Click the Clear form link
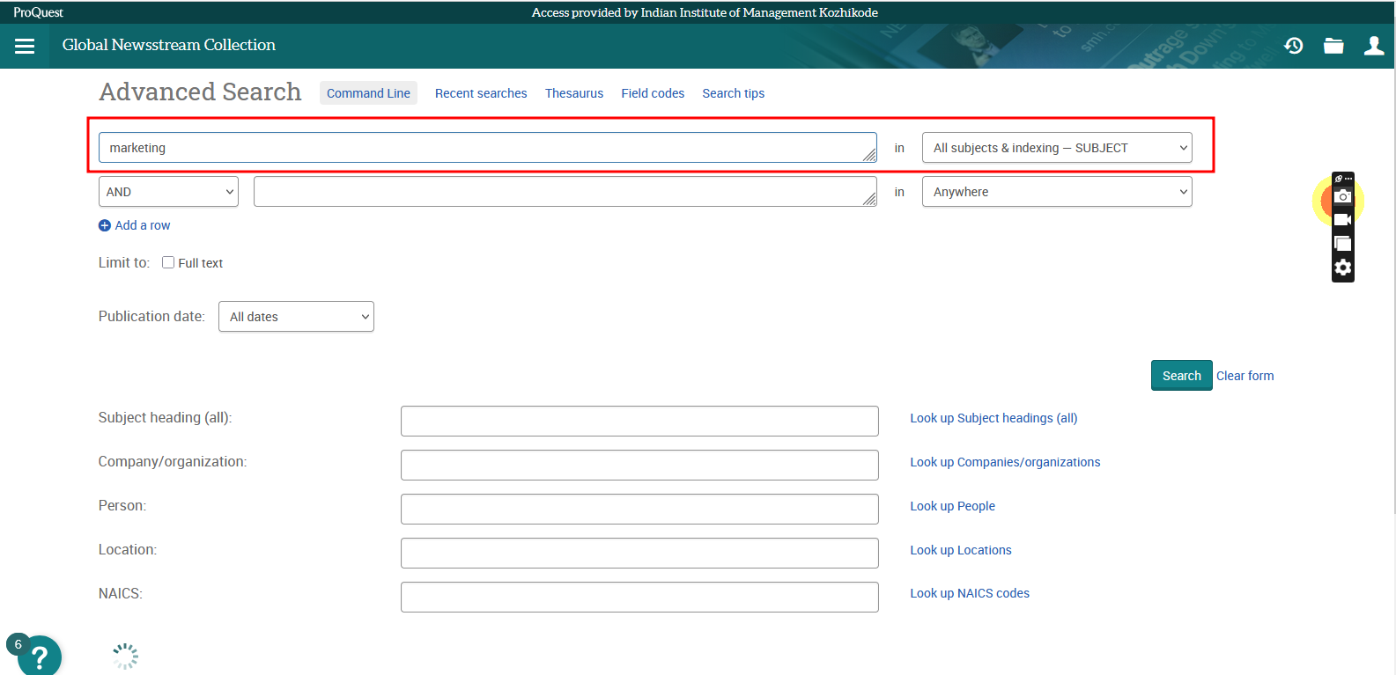This screenshot has height=675, width=1396. tap(1245, 376)
